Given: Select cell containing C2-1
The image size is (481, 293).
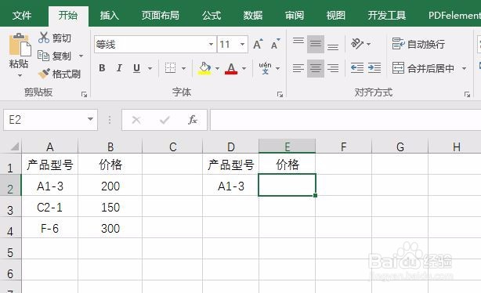Looking at the screenshot, I should click(49, 207).
